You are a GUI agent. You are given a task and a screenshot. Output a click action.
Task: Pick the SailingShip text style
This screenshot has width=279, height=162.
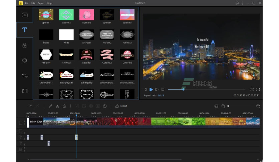click(87, 75)
